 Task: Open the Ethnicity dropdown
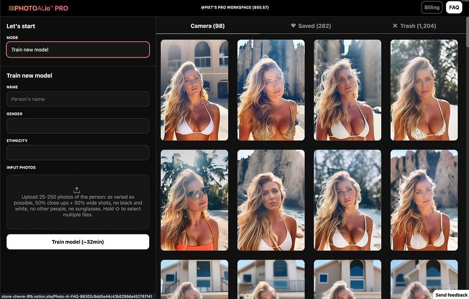(78, 152)
